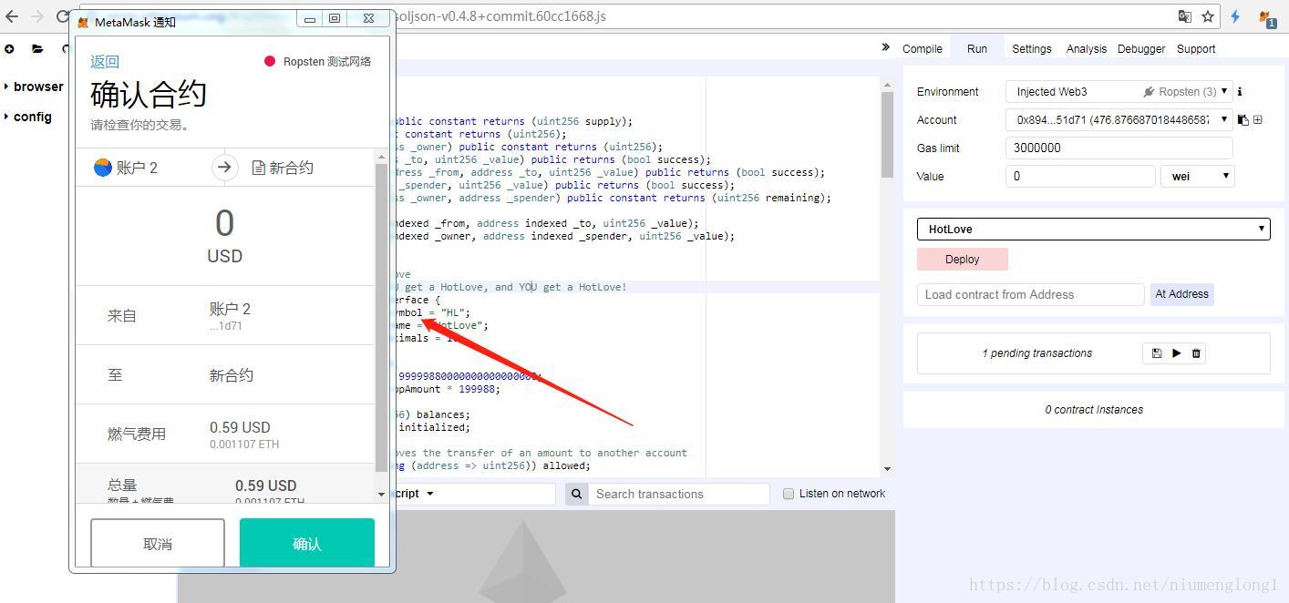Confirm transaction with 确认 button
Viewport: 1289px width, 603px height.
(x=307, y=543)
